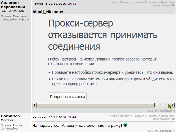Open user profile 'Соломон Израилевич'
Image resolution: width=178 pixels, height=132 pixels.
point(13,5)
